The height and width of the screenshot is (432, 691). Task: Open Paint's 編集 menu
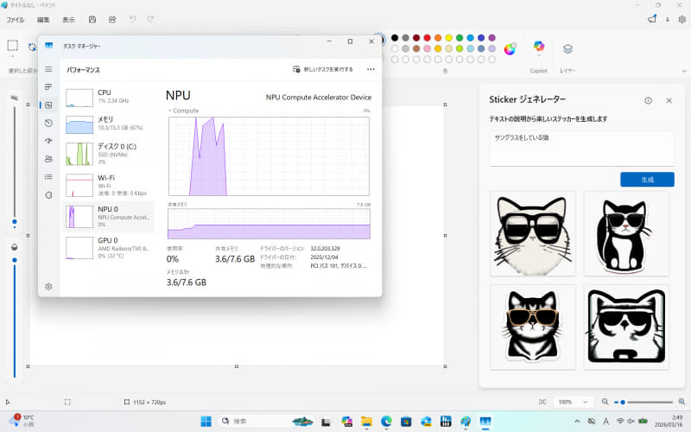[x=43, y=20]
